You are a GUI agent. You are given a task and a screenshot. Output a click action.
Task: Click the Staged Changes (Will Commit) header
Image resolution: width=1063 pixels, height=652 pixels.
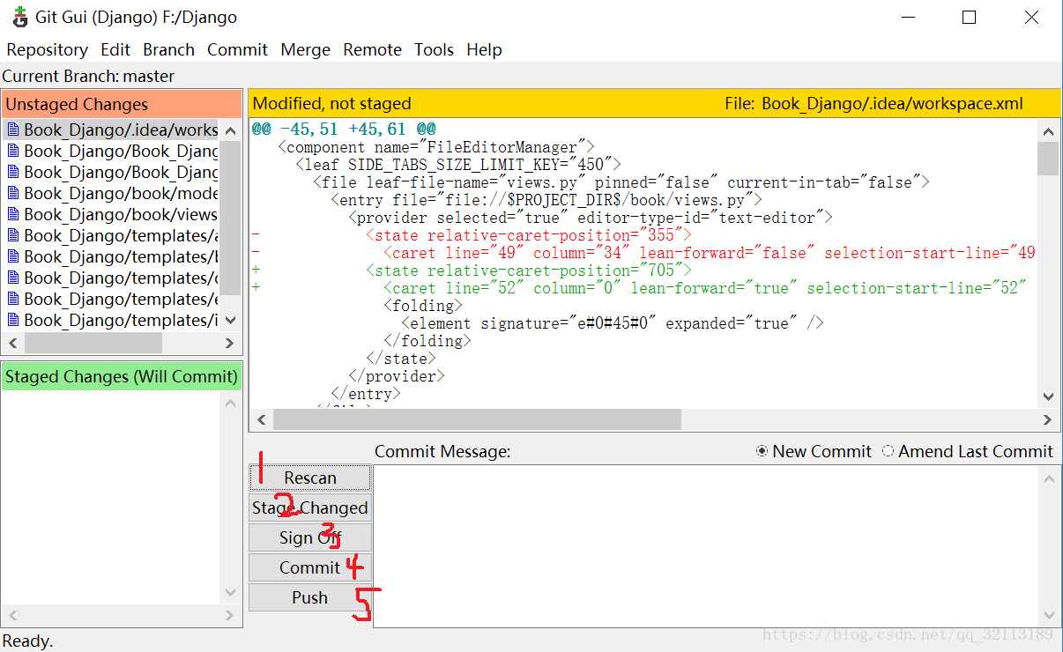click(x=122, y=376)
